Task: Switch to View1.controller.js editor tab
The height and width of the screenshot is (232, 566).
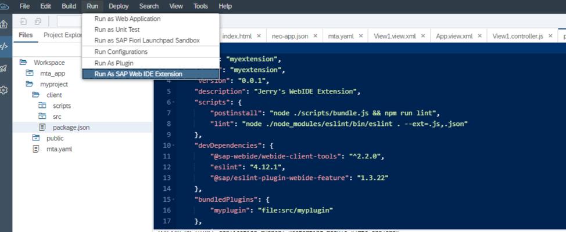Action: pos(518,36)
